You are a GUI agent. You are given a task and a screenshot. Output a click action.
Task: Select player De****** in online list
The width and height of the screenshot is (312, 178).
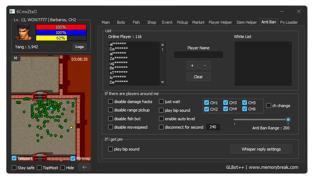pos(119,82)
